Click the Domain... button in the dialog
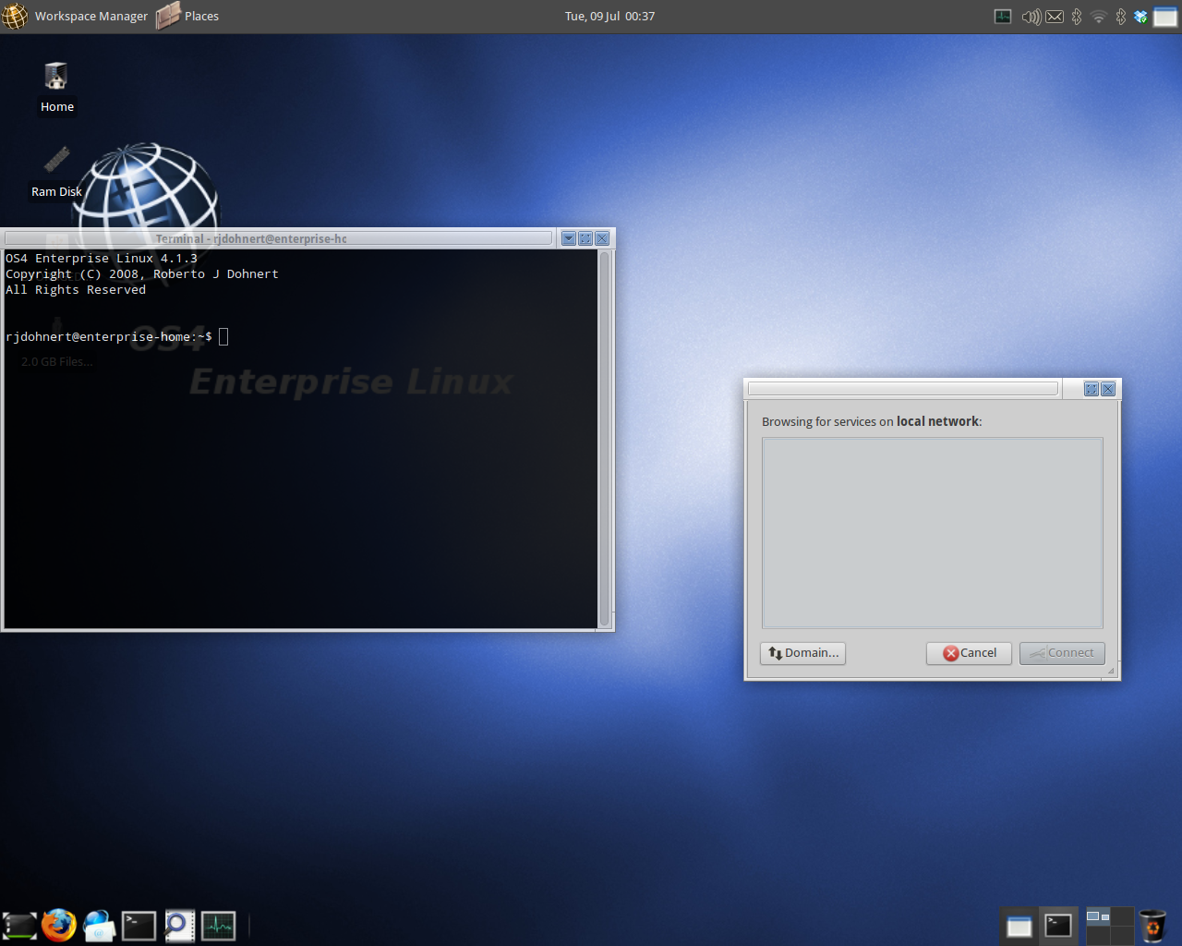1182x946 pixels. (802, 653)
